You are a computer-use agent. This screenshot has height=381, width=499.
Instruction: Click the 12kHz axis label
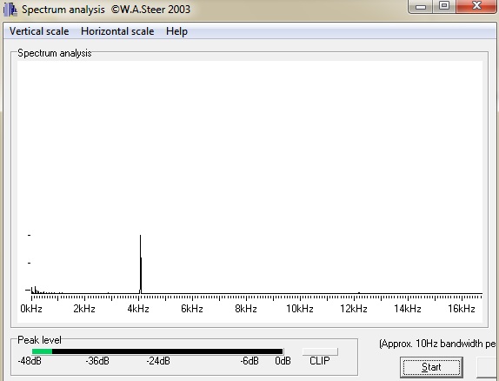coord(353,309)
